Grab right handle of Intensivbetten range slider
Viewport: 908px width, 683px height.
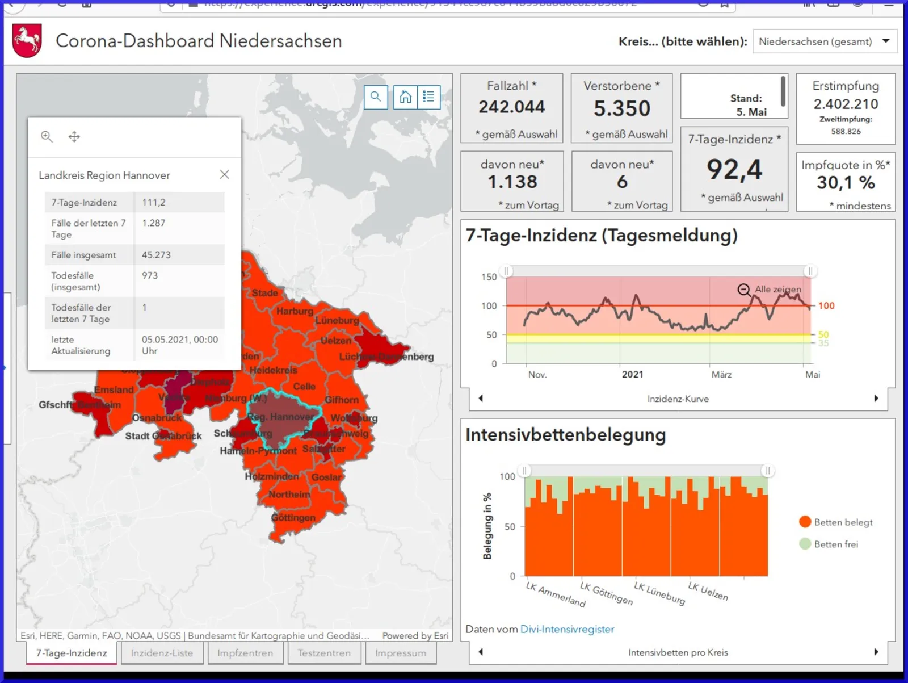767,471
